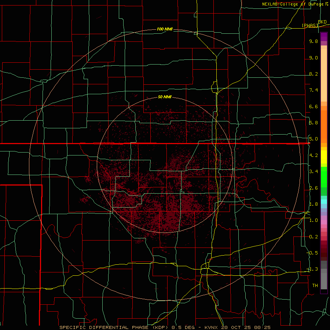Select the pink band on the color bar
The width and height of the screenshot is (330, 330).
point(324,222)
